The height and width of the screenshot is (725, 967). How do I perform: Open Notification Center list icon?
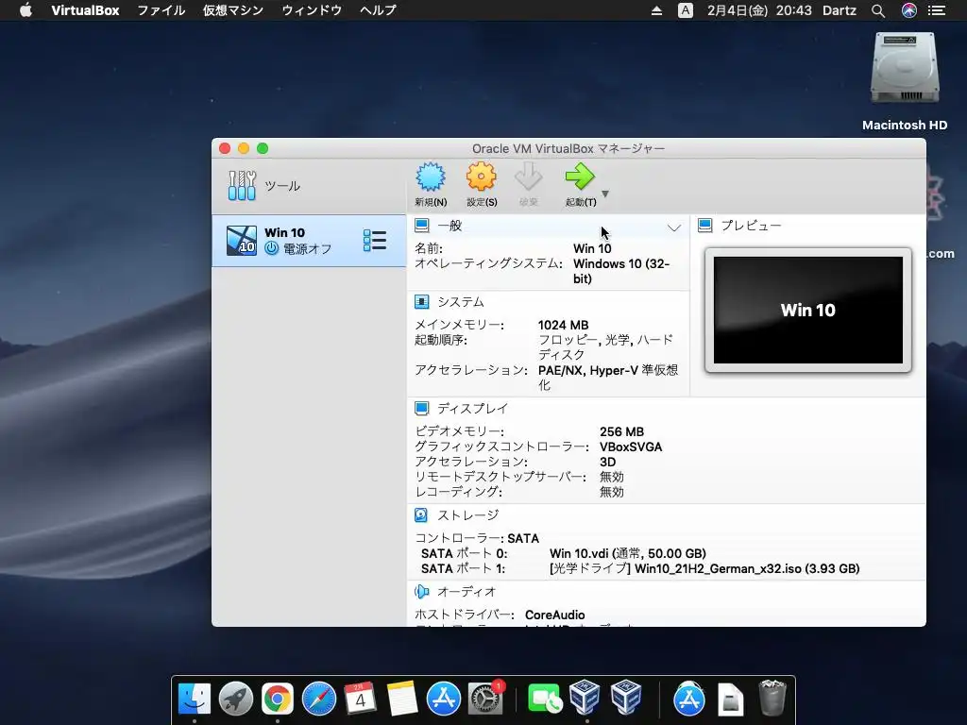pyautogui.click(x=937, y=10)
